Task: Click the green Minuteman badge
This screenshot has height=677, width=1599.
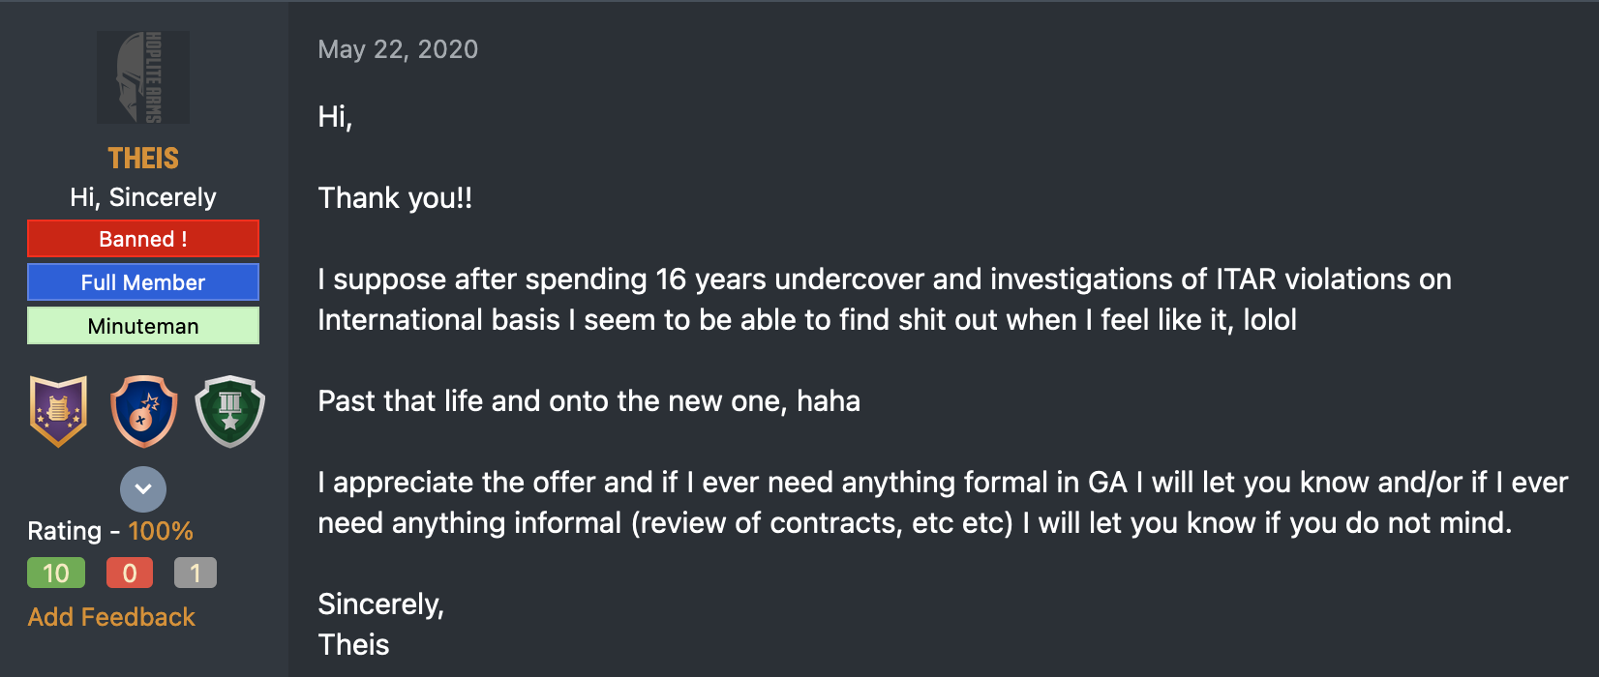Action: pyautogui.click(x=143, y=326)
